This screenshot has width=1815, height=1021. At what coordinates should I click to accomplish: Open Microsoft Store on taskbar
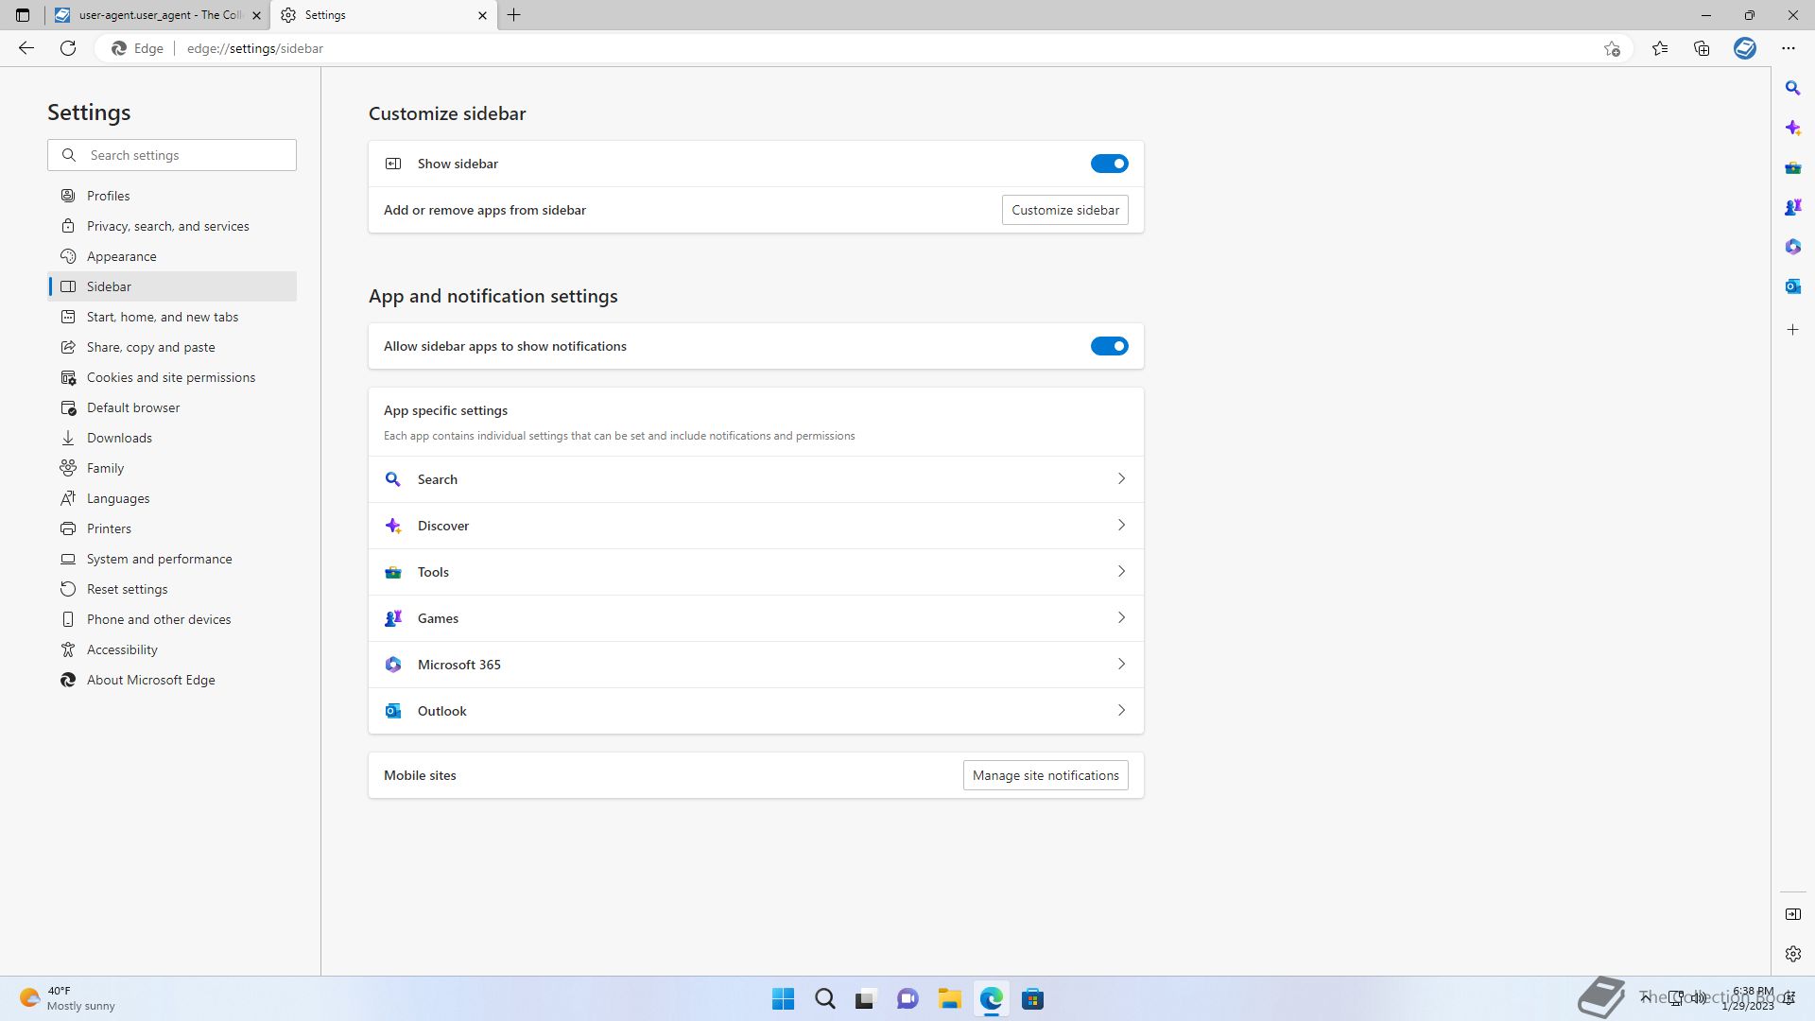(1032, 999)
